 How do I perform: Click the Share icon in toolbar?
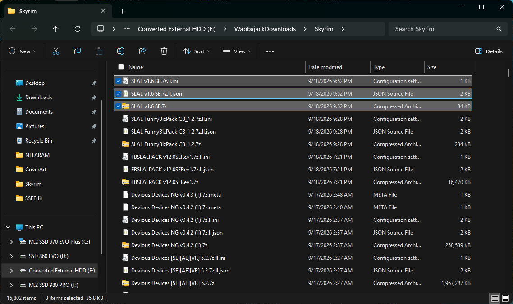tap(142, 51)
